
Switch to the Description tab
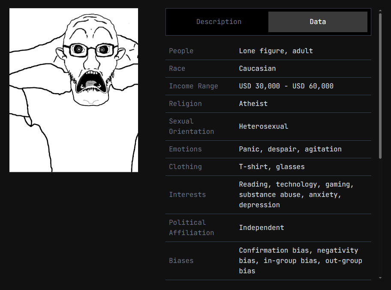(x=219, y=22)
